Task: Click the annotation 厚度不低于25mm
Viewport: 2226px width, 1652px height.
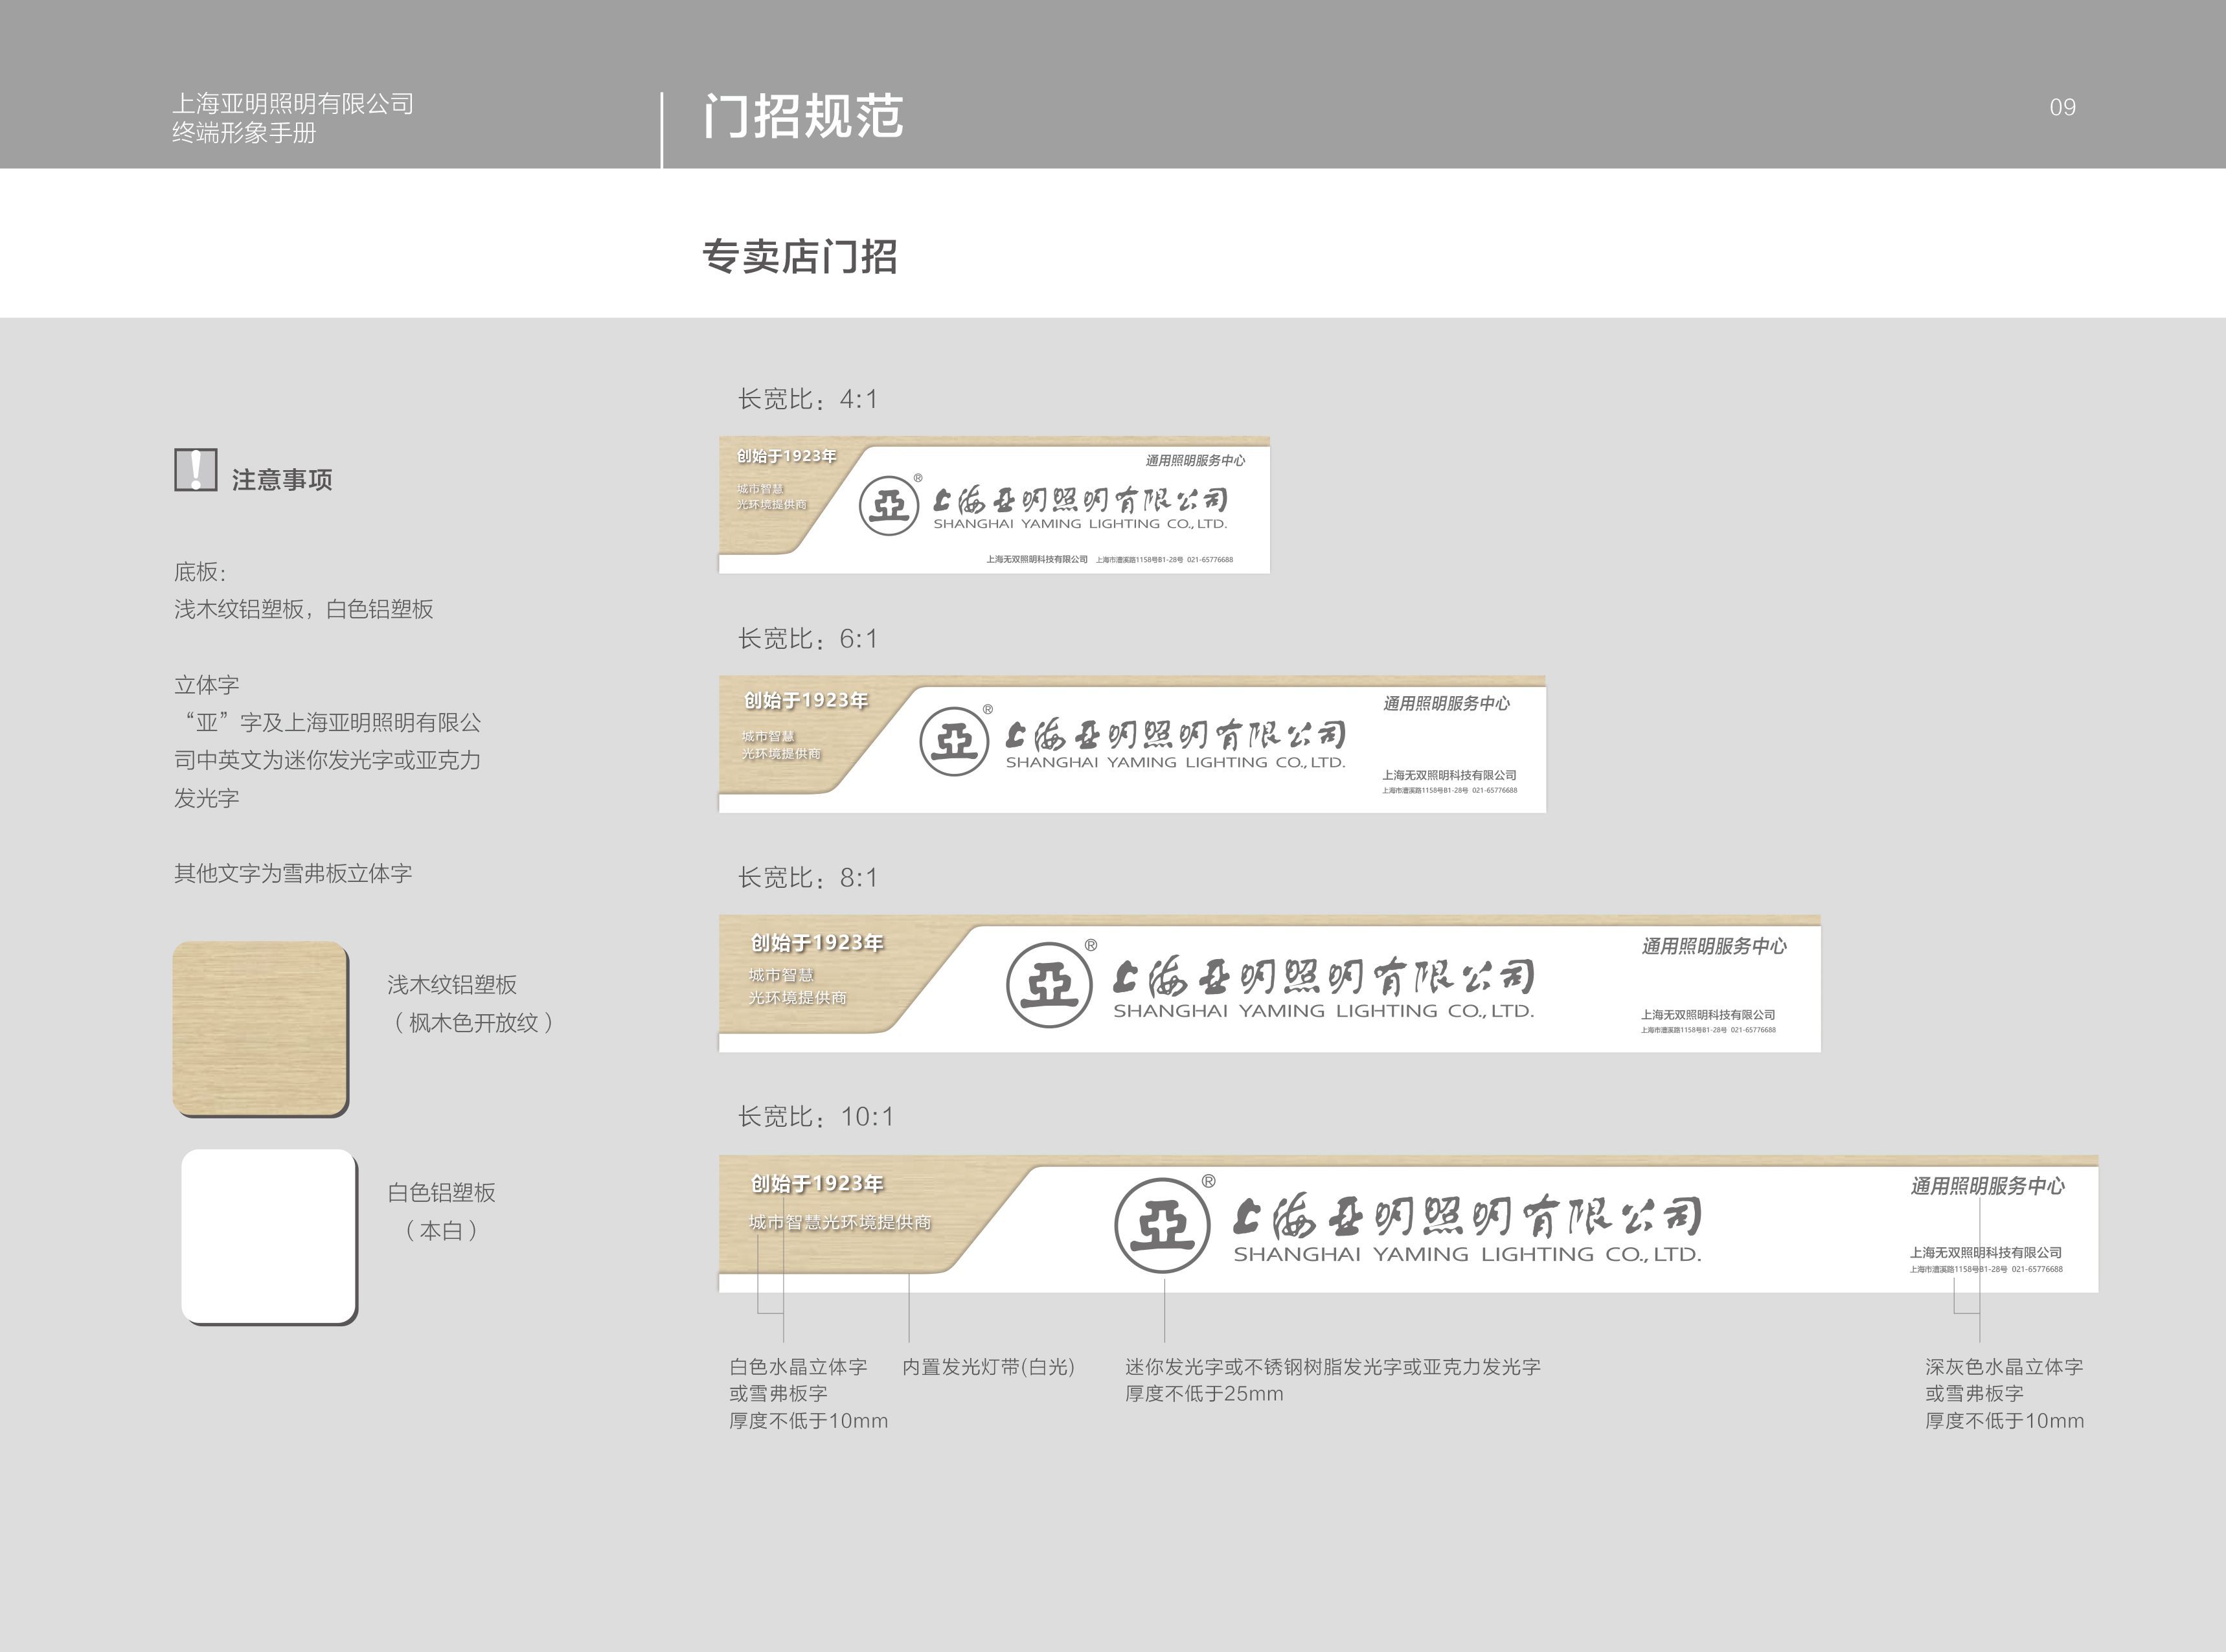Action: [1204, 1394]
